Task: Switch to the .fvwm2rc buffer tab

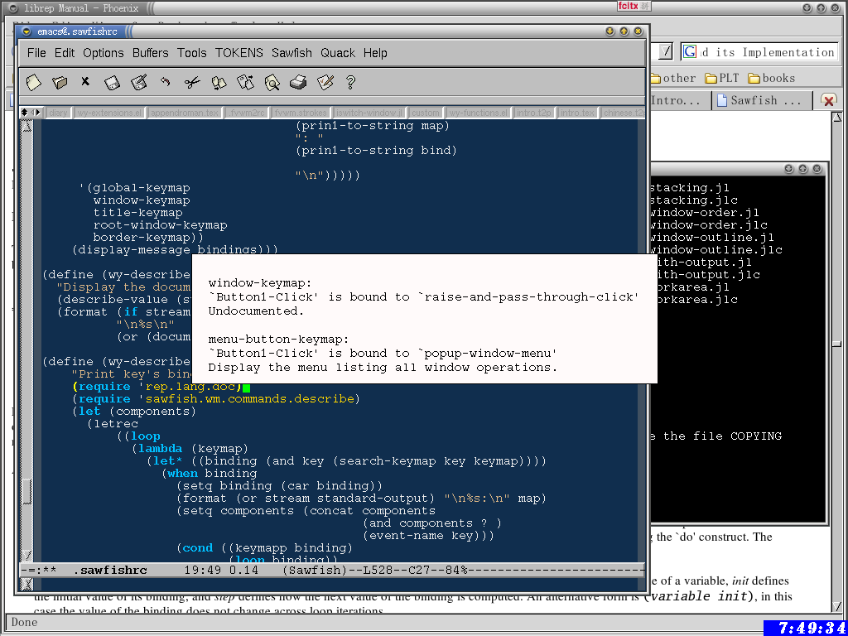Action: click(248, 113)
